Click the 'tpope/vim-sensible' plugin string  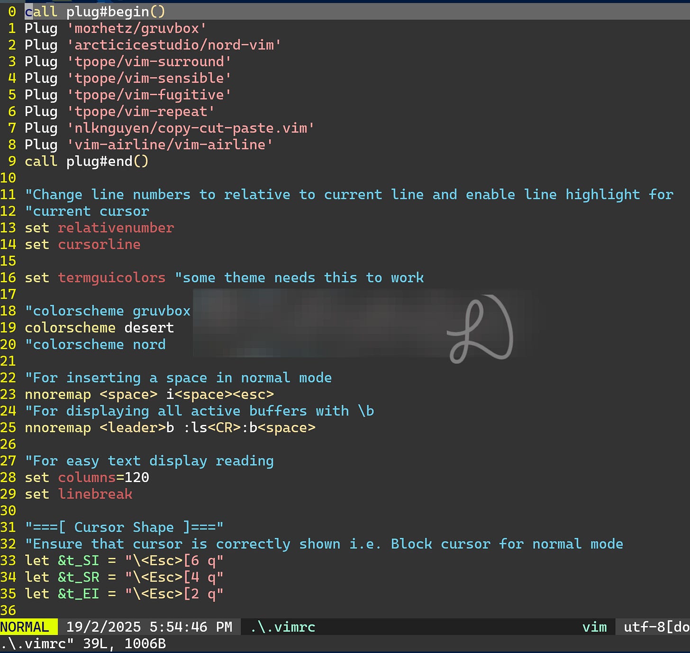[149, 78]
